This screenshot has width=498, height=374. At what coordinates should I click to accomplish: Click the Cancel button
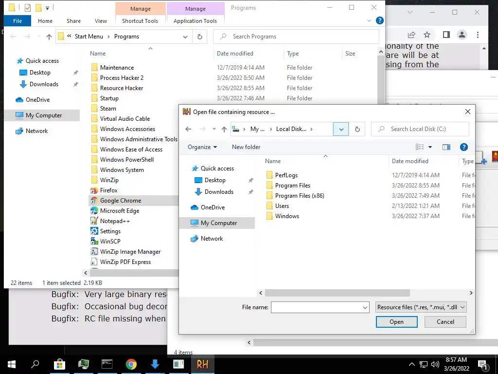pos(445,322)
